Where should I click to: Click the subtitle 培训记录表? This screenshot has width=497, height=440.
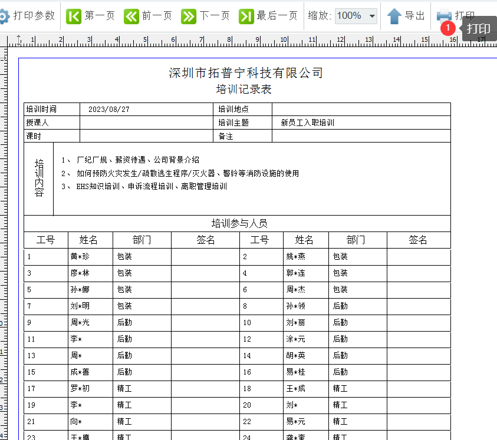point(243,90)
